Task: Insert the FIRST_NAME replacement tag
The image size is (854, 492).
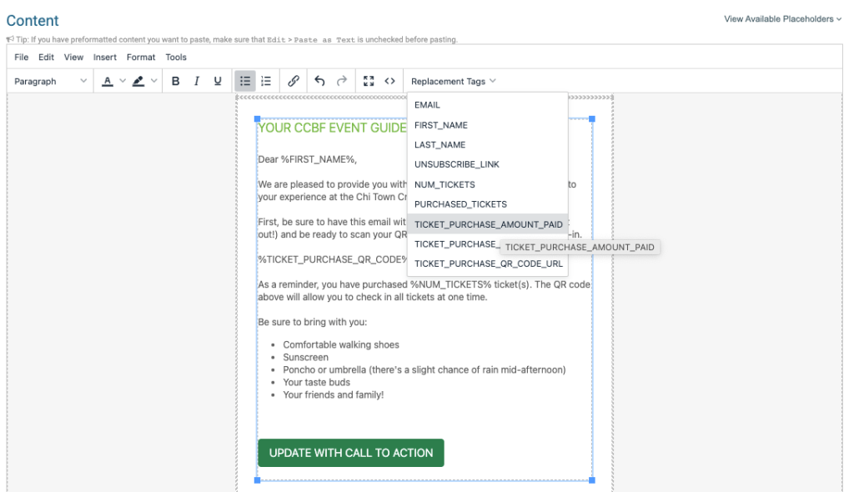Action: [x=487, y=125]
